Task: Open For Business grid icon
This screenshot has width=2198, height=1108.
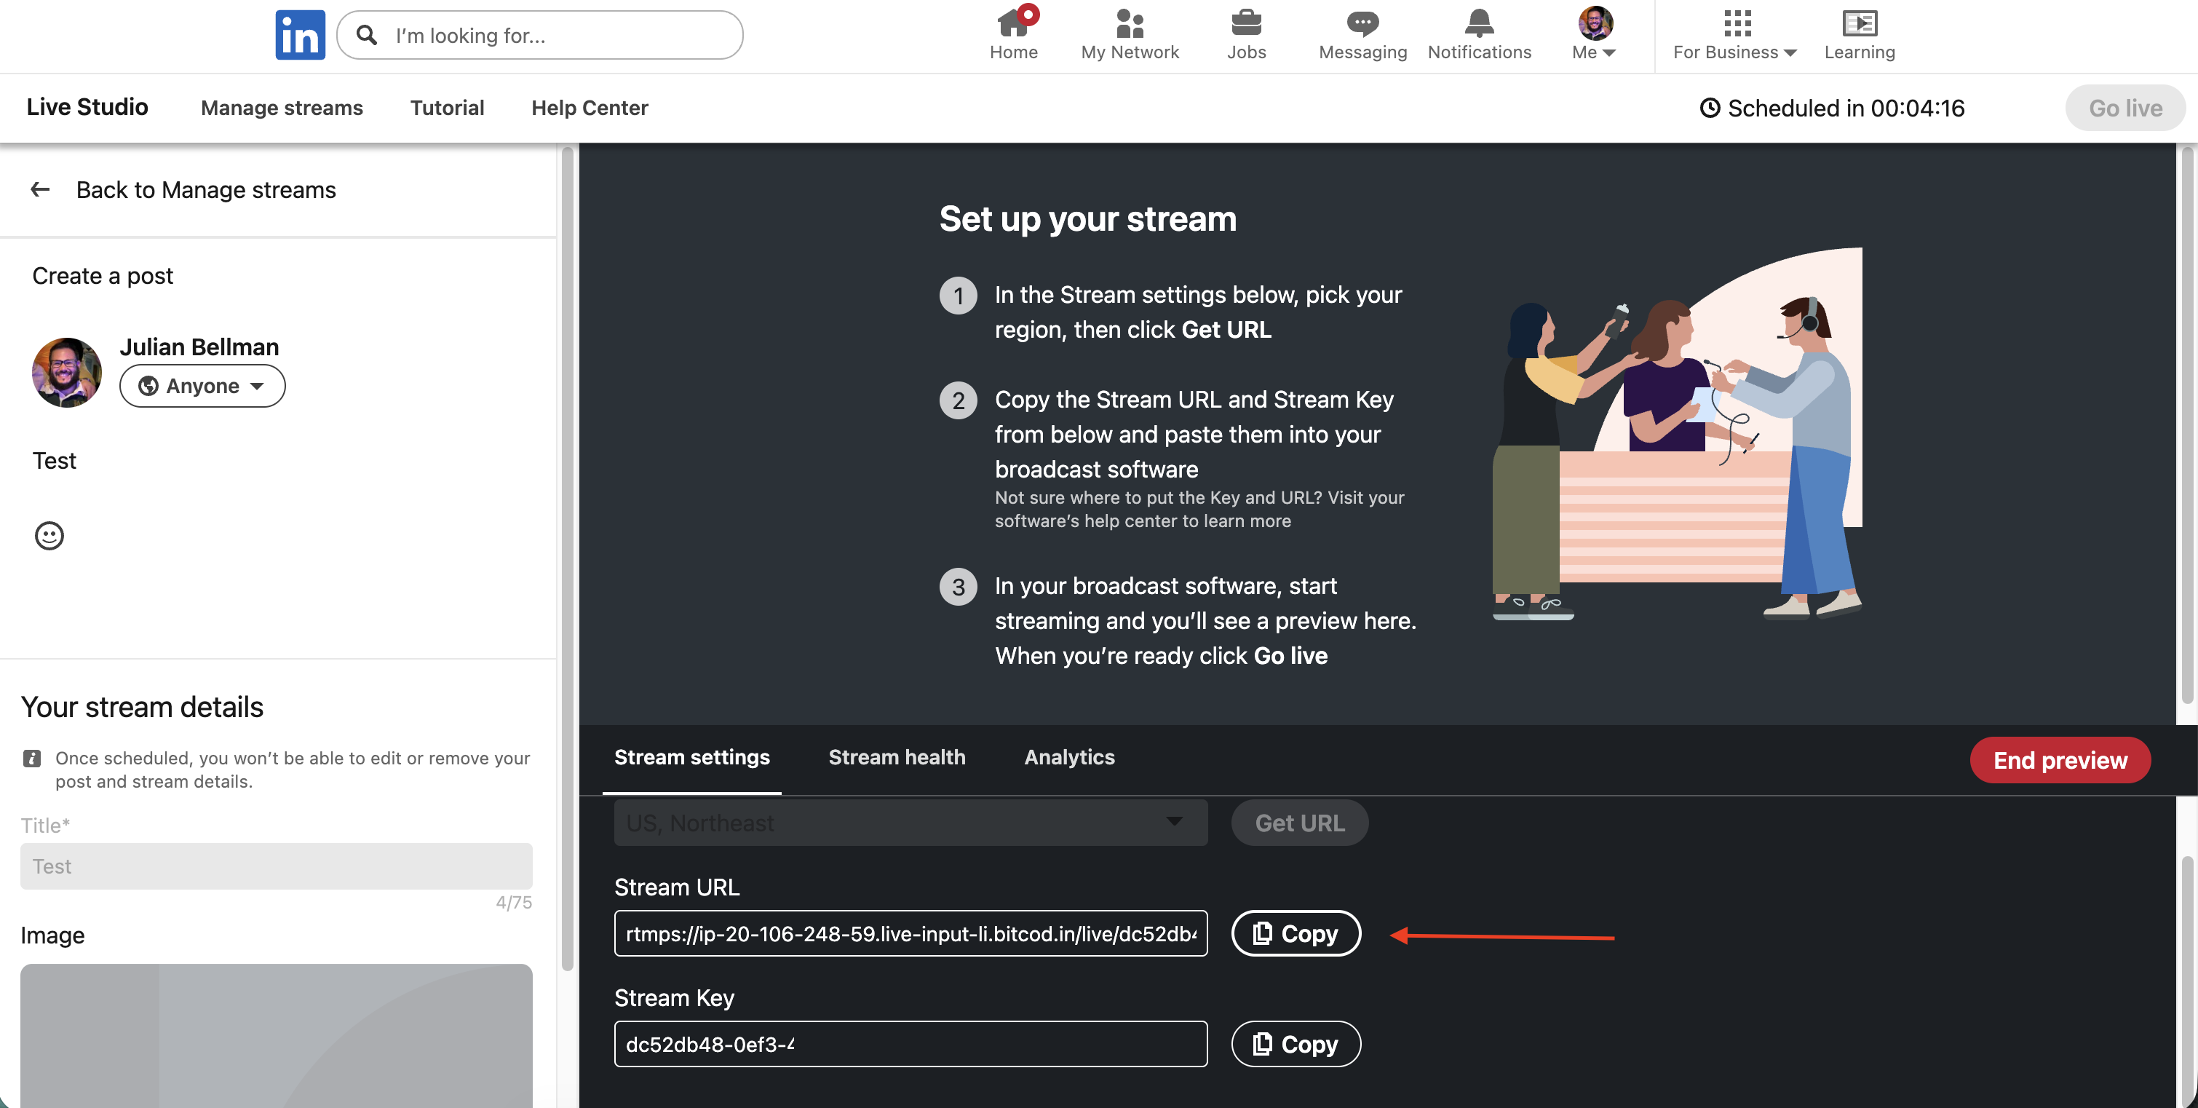Action: coord(1737,23)
